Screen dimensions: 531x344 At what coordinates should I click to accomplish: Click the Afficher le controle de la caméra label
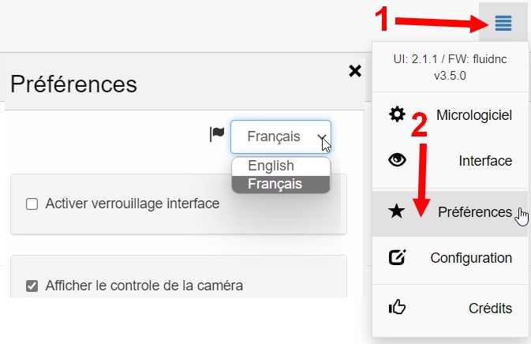(144, 286)
